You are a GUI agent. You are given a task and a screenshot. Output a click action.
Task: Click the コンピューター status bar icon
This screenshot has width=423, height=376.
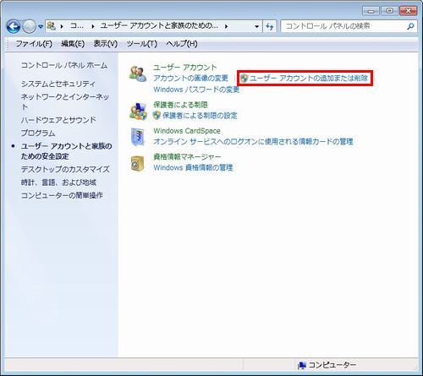coord(302,365)
